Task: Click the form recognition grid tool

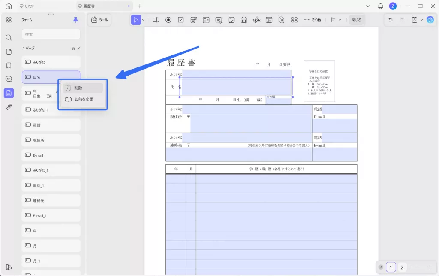Action: pyautogui.click(x=294, y=20)
